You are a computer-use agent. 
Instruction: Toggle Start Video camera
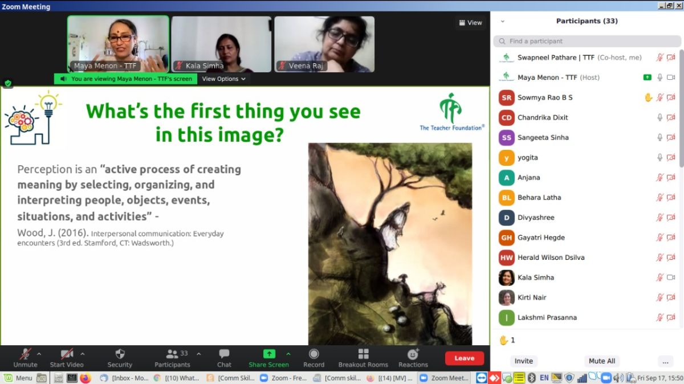[67, 354]
